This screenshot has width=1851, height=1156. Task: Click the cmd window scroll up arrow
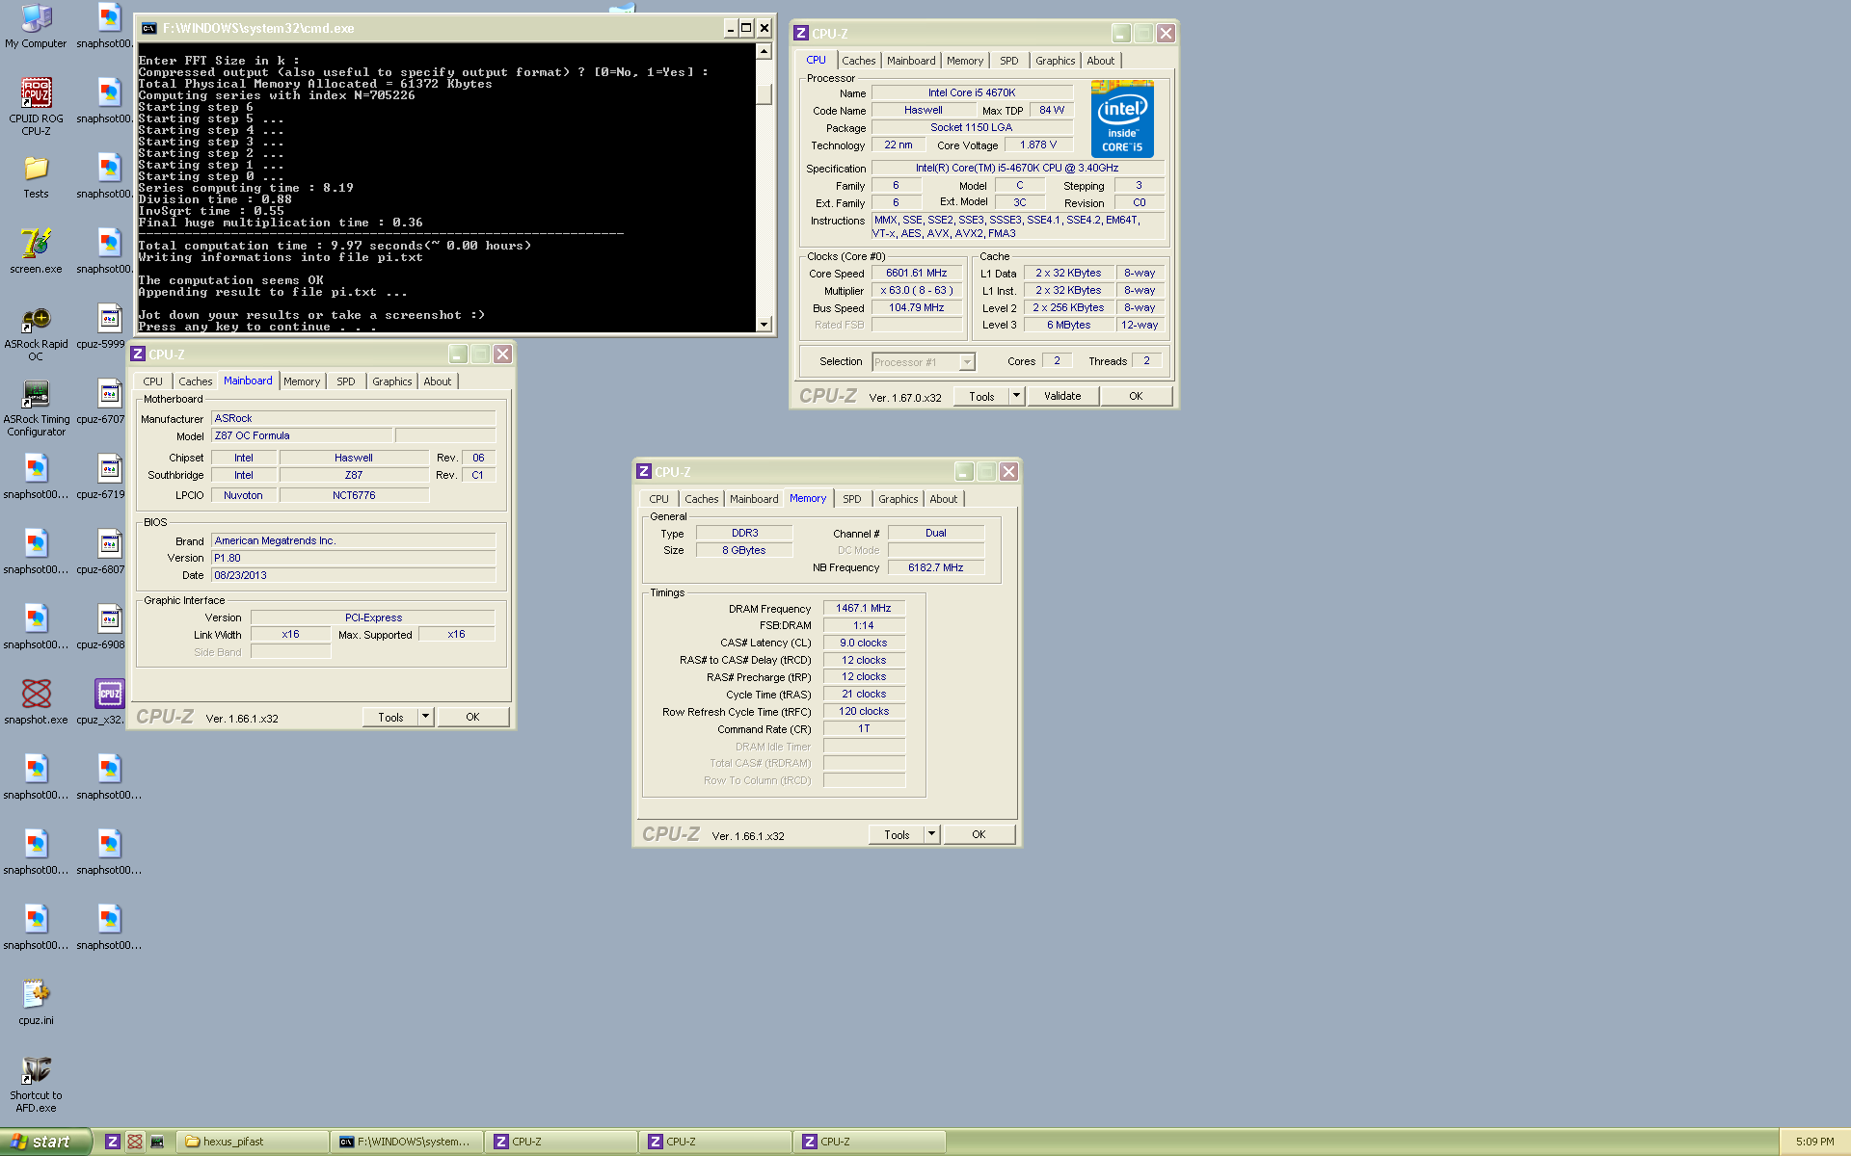(x=765, y=52)
